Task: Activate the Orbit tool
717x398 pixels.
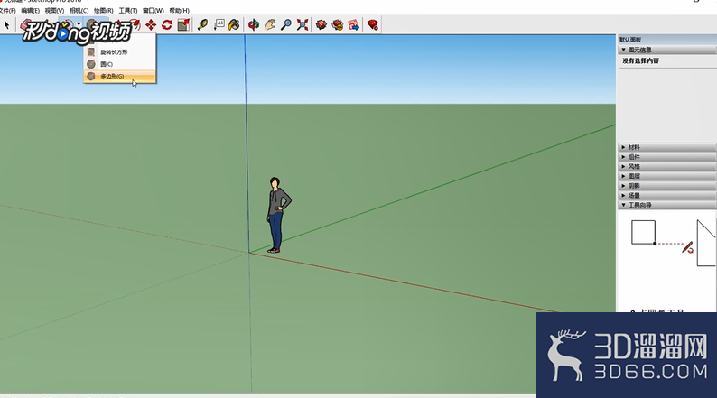Action: tap(254, 24)
